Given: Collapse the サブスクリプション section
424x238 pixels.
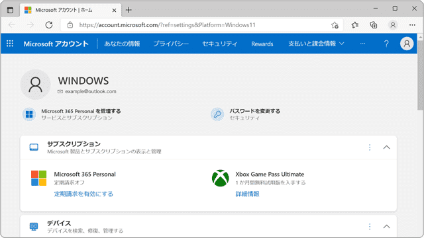Looking at the screenshot, I should [386, 147].
